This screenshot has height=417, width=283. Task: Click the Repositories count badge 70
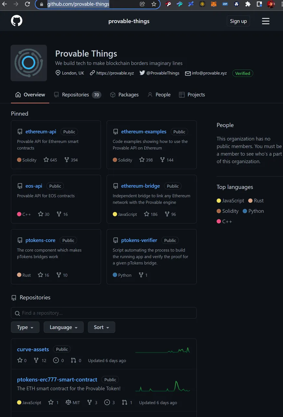(96, 95)
